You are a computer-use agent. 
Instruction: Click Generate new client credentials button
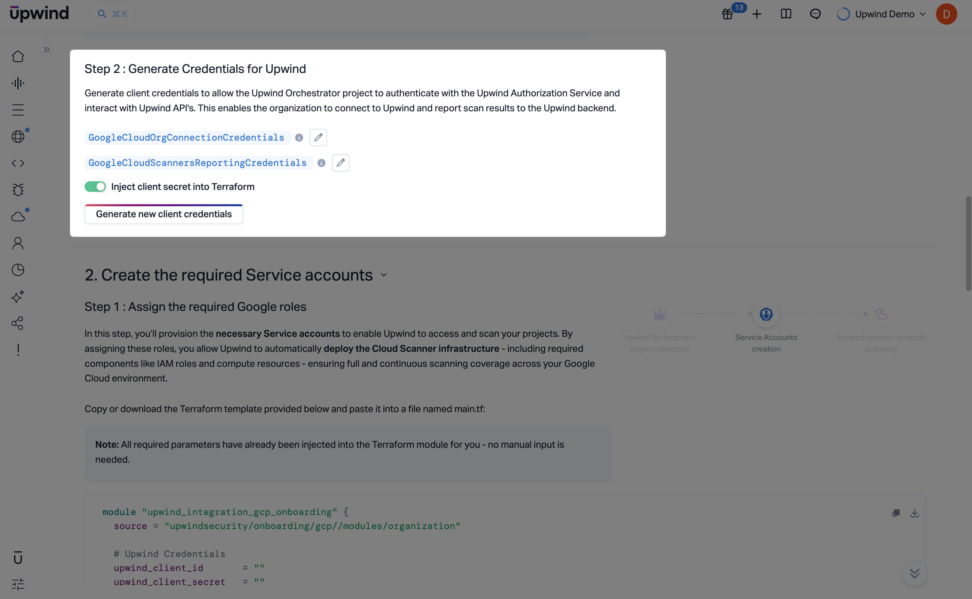[x=164, y=214]
